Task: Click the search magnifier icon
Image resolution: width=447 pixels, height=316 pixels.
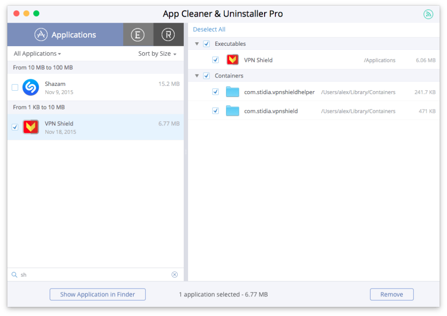Action: 14,275
